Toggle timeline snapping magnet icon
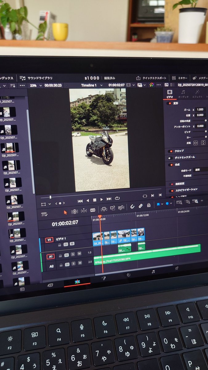Viewport: 208px width, 370px height. pyautogui.click(x=133, y=206)
